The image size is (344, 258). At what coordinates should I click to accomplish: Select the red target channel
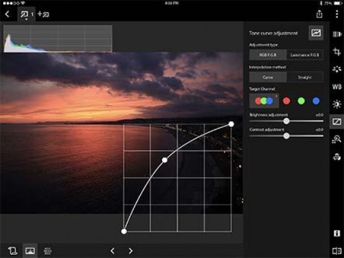[x=286, y=101]
